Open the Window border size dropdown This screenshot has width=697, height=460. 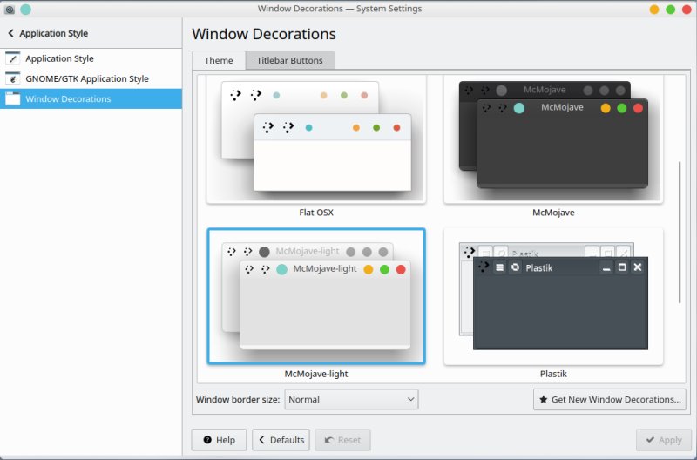tap(351, 400)
